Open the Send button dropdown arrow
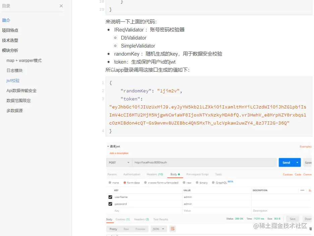Viewport: 314px width, 236px height. tap(297, 162)
